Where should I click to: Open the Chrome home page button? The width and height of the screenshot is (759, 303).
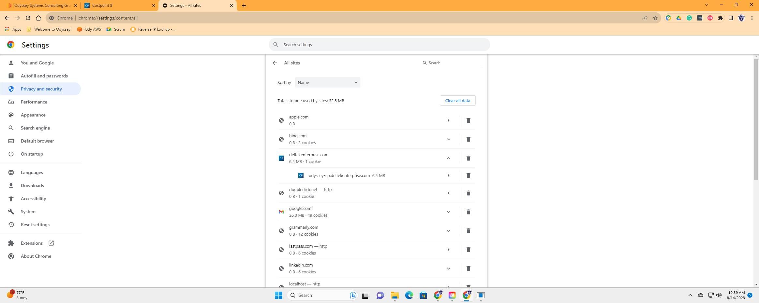coord(38,18)
